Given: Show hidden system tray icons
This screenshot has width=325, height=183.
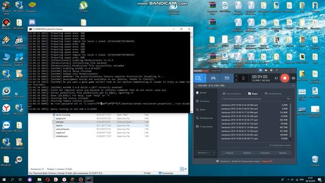Looking at the screenshot, I should pyautogui.click(x=288, y=179).
